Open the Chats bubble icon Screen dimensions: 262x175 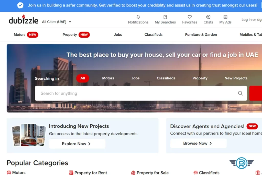point(208,17)
